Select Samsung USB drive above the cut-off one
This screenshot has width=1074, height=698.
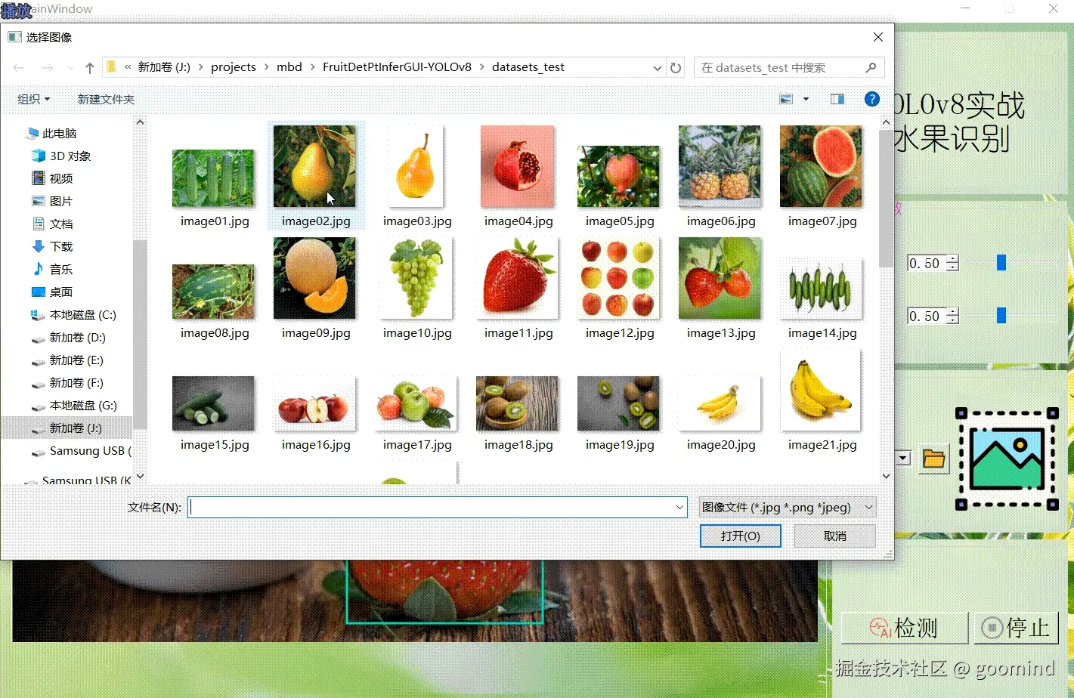(x=82, y=451)
